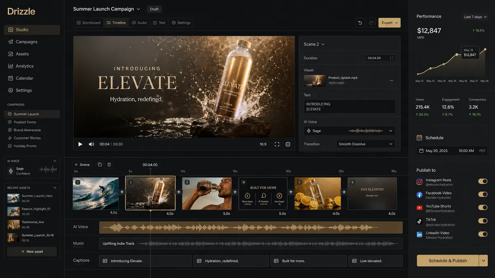Screen dimensions: 495x278
Task: Play the video preview
Action: coord(80,144)
